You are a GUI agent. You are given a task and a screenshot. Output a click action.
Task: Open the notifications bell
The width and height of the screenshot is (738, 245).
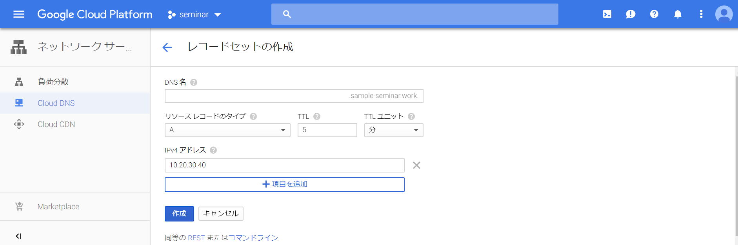pos(678,15)
